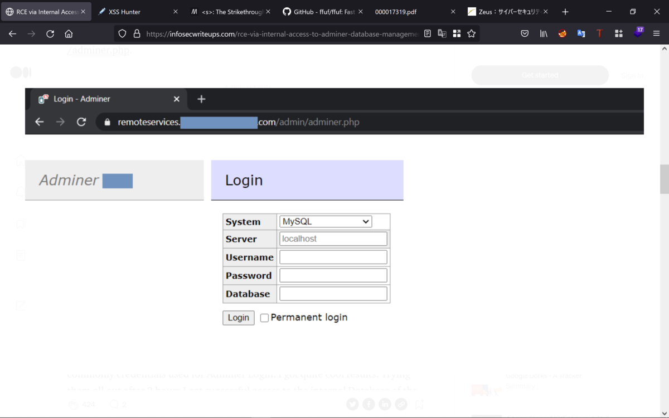Image resolution: width=669 pixels, height=418 pixels.
Task: Open the extensions grid icon in the toolbar
Action: tap(619, 34)
